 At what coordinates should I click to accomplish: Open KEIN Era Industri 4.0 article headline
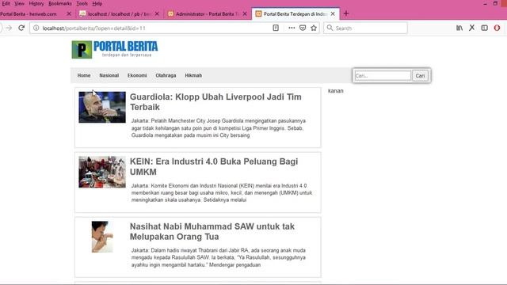click(214, 167)
